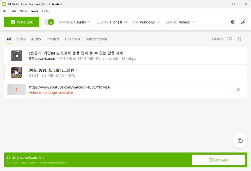The width and height of the screenshot is (251, 171).
Task: Open settings with the gear icon
Action: (233, 22)
